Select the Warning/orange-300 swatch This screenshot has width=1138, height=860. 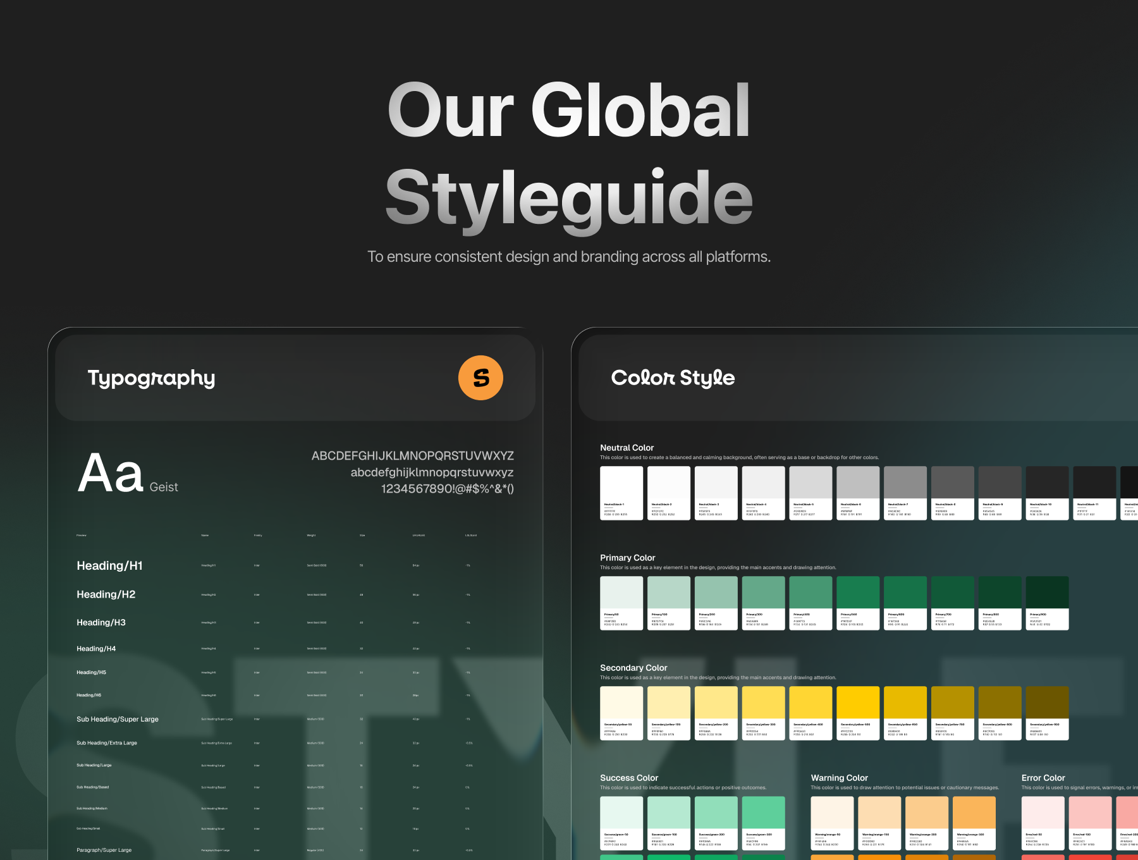[x=974, y=823]
